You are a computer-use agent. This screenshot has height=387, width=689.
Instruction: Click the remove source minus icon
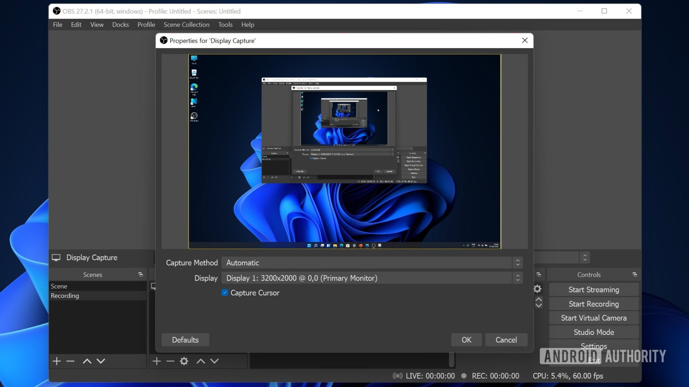coord(169,360)
